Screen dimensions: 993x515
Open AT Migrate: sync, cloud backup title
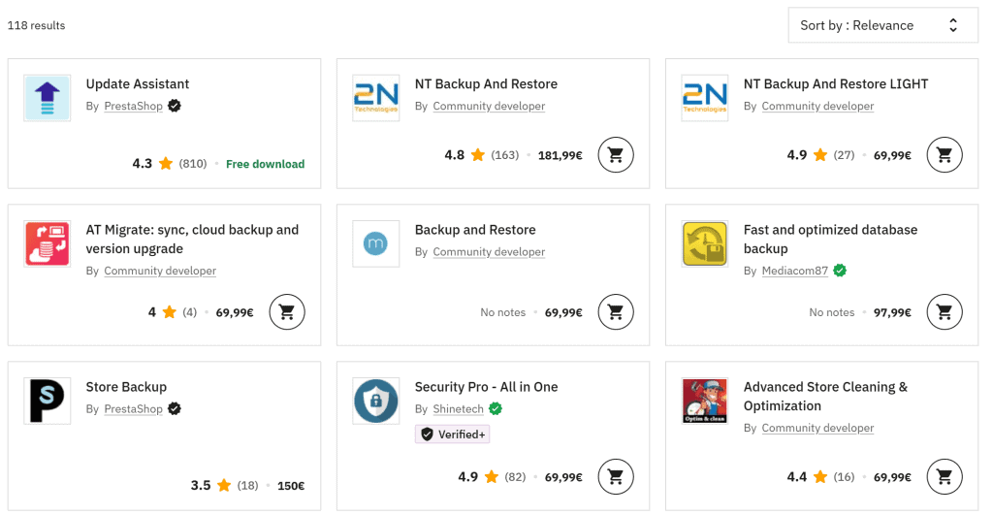tap(192, 239)
